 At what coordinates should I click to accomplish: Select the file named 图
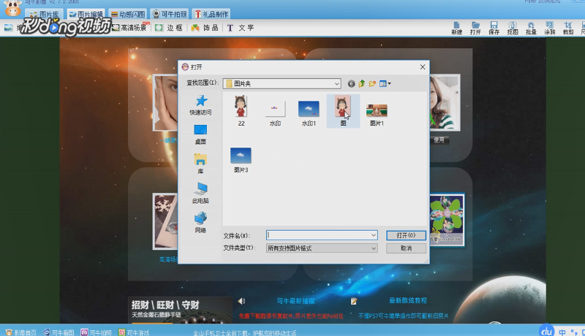[343, 110]
